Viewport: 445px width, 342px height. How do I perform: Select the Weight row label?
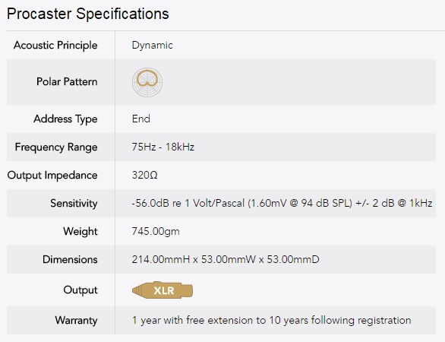80,231
